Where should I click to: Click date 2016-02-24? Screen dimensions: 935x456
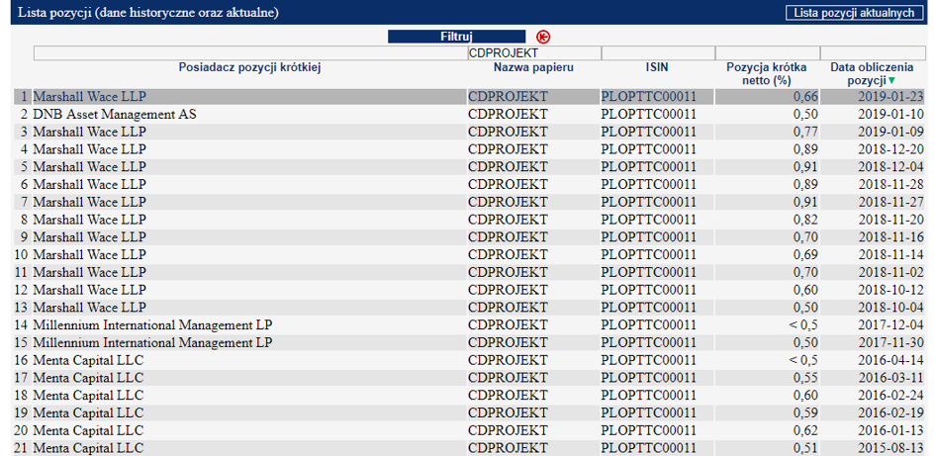[890, 396]
